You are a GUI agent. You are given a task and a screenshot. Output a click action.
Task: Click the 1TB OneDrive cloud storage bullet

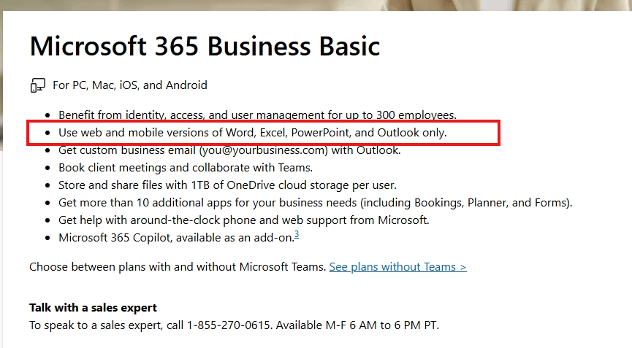tap(227, 185)
